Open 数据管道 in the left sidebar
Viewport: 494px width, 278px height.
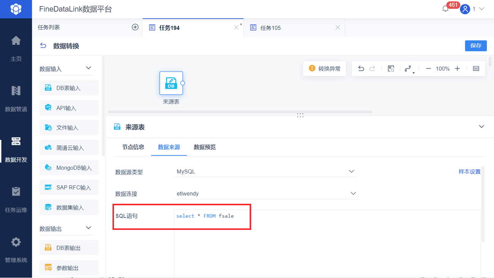point(16,98)
